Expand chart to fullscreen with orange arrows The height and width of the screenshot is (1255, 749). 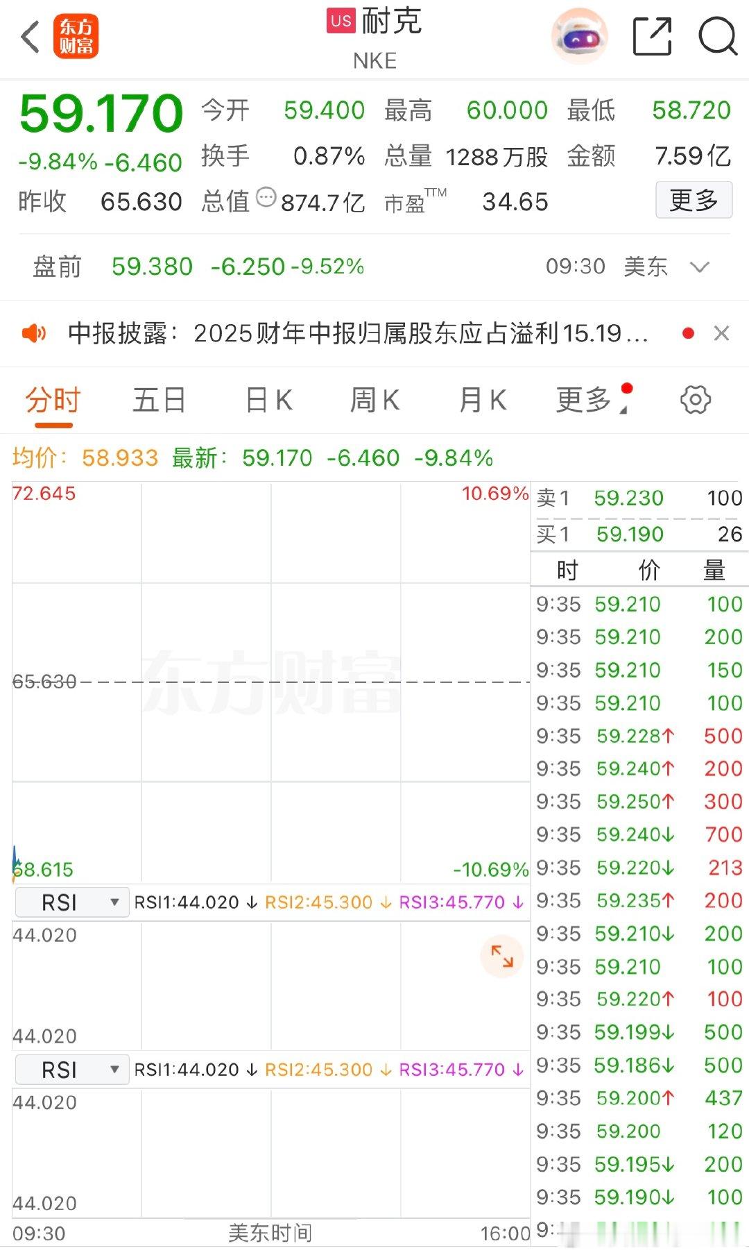(501, 957)
